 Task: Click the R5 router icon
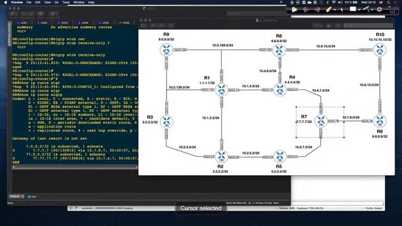280,156
